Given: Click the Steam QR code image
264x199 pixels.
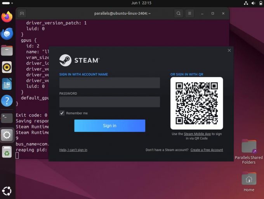Looking at the screenshot, I should pos(197,103).
